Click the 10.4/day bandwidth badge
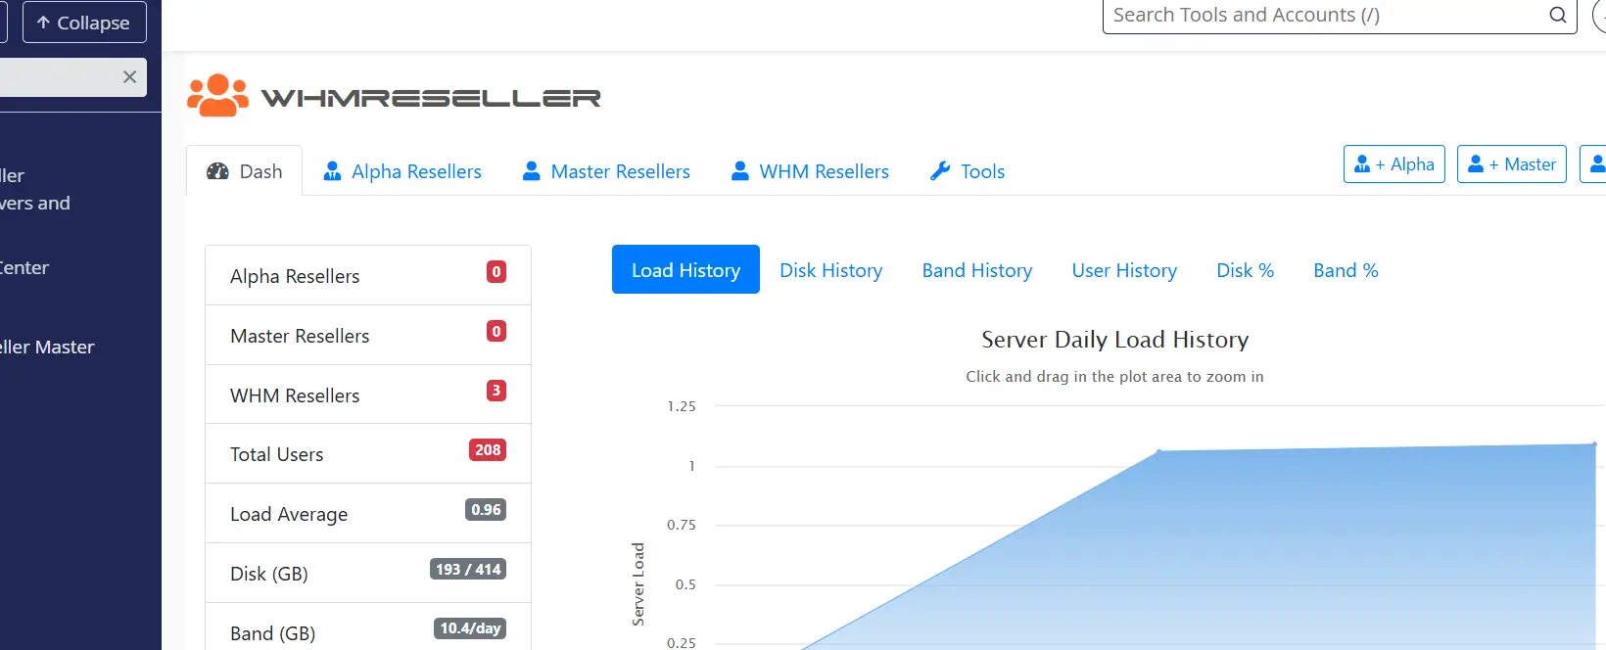The height and width of the screenshot is (650, 1606). (470, 628)
